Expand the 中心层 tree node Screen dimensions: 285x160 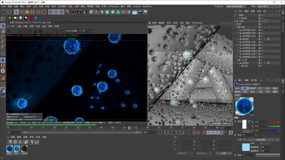pyautogui.click(x=236, y=60)
